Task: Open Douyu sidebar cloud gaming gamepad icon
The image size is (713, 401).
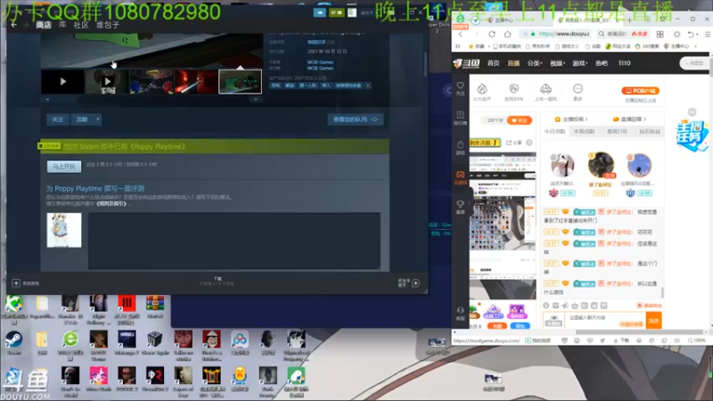Action: 460,175
